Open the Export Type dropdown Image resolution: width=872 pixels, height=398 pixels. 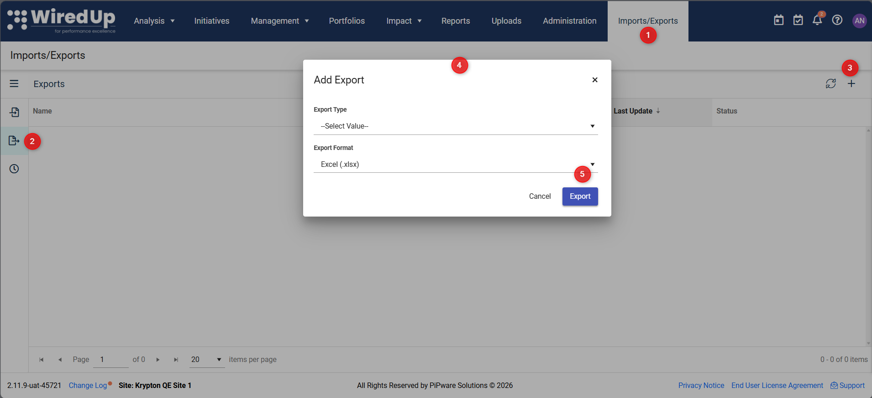(456, 126)
